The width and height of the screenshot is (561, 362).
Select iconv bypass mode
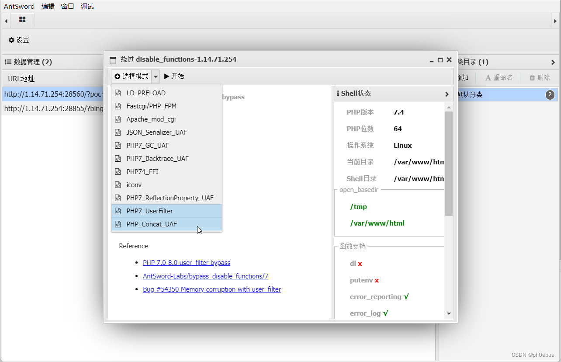tap(166, 184)
